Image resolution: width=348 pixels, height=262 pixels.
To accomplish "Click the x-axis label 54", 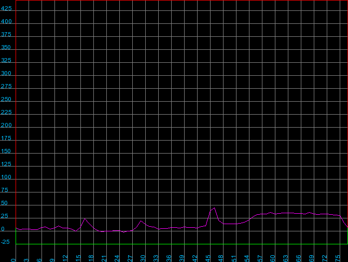I will click(247, 258).
